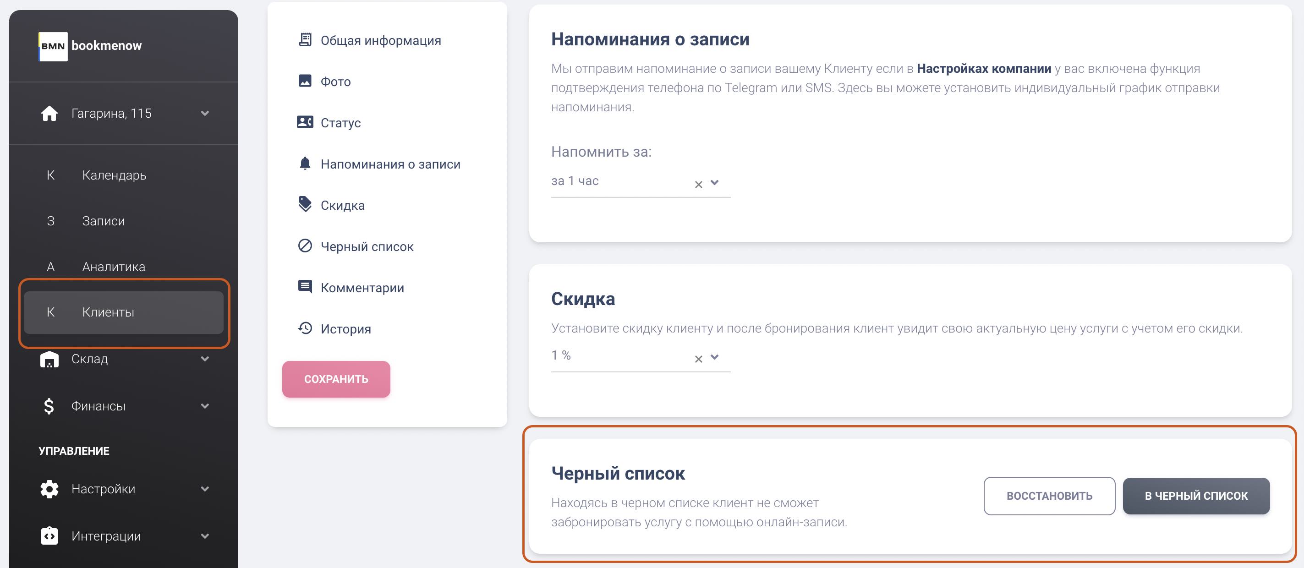Click the Черный список block icon

tap(305, 246)
